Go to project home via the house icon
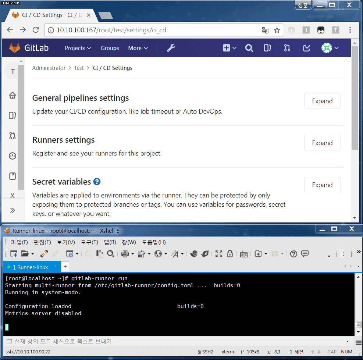The height and width of the screenshot is (360, 363). [x=12, y=95]
